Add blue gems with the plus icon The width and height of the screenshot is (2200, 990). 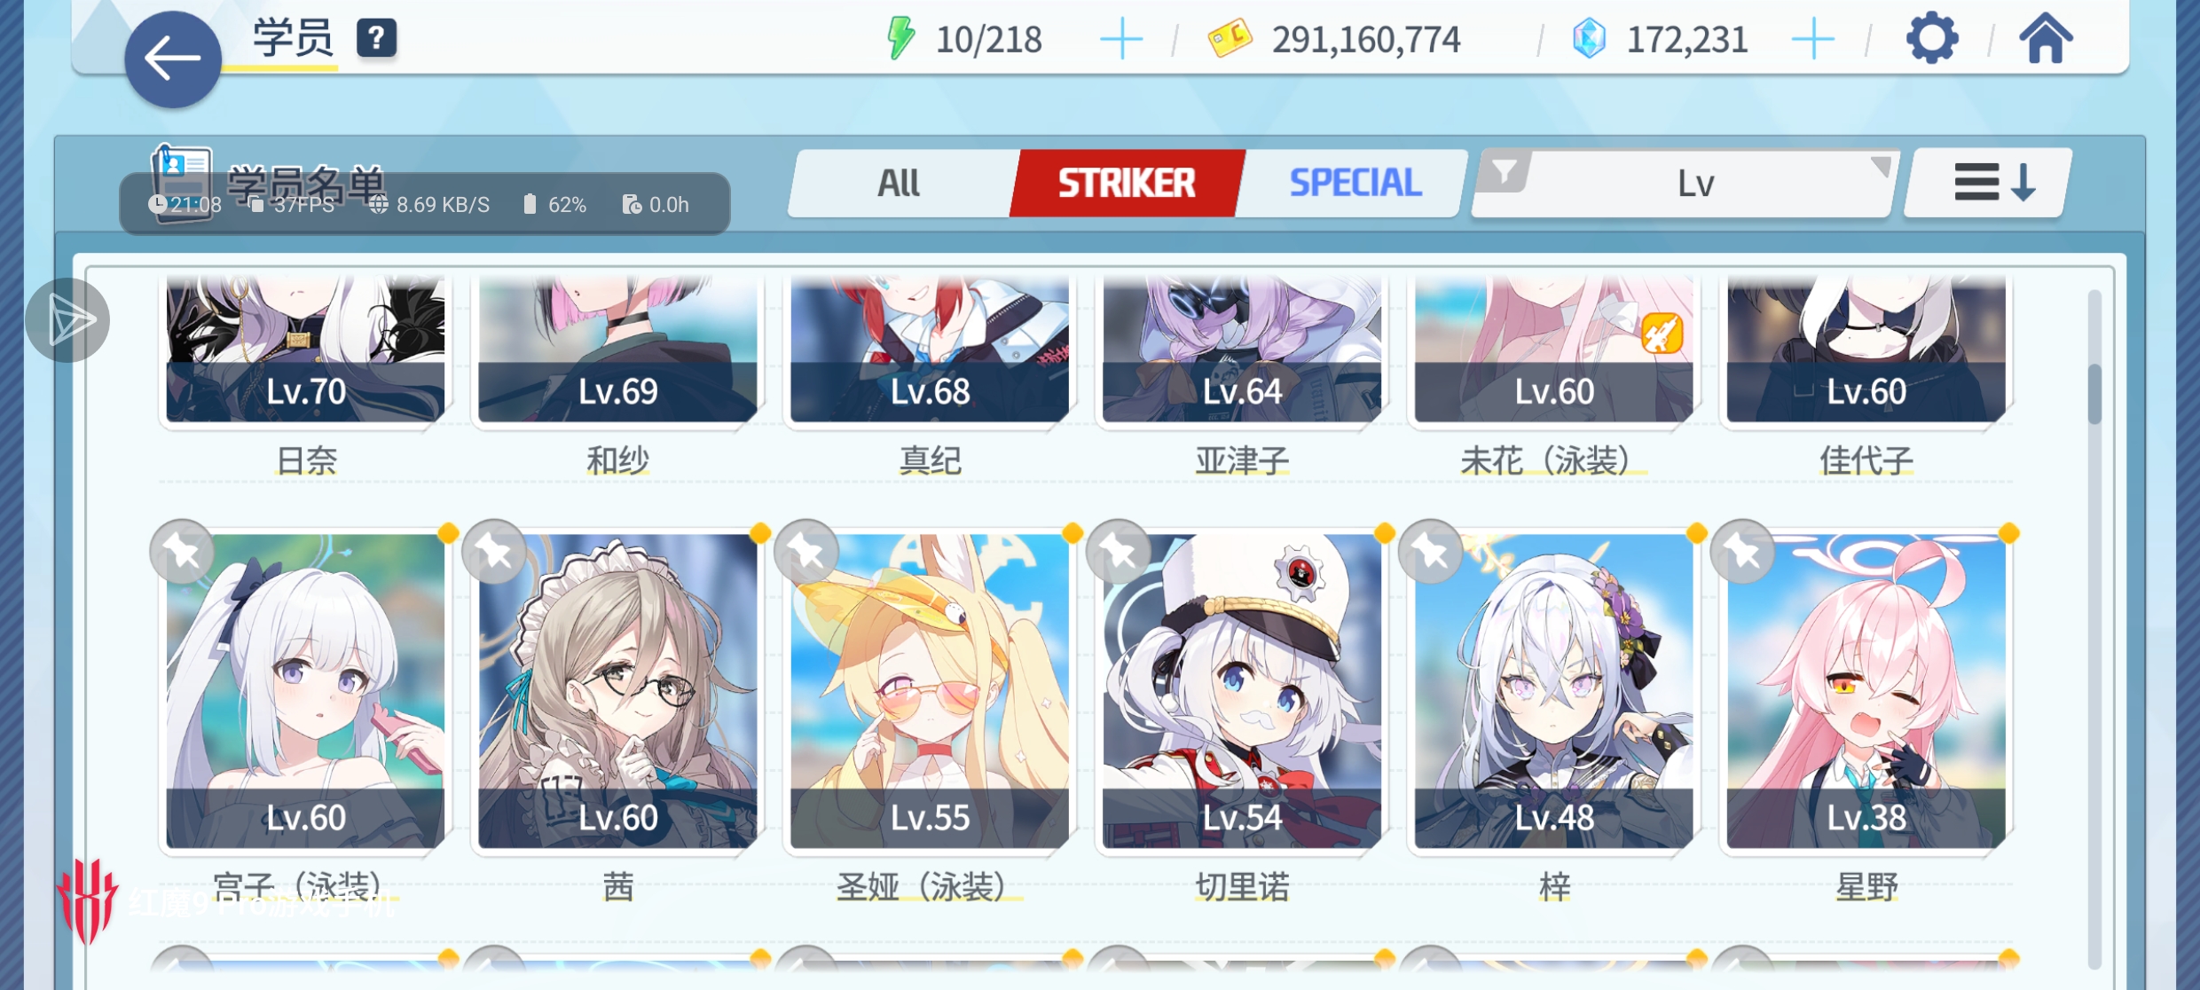click(1813, 40)
